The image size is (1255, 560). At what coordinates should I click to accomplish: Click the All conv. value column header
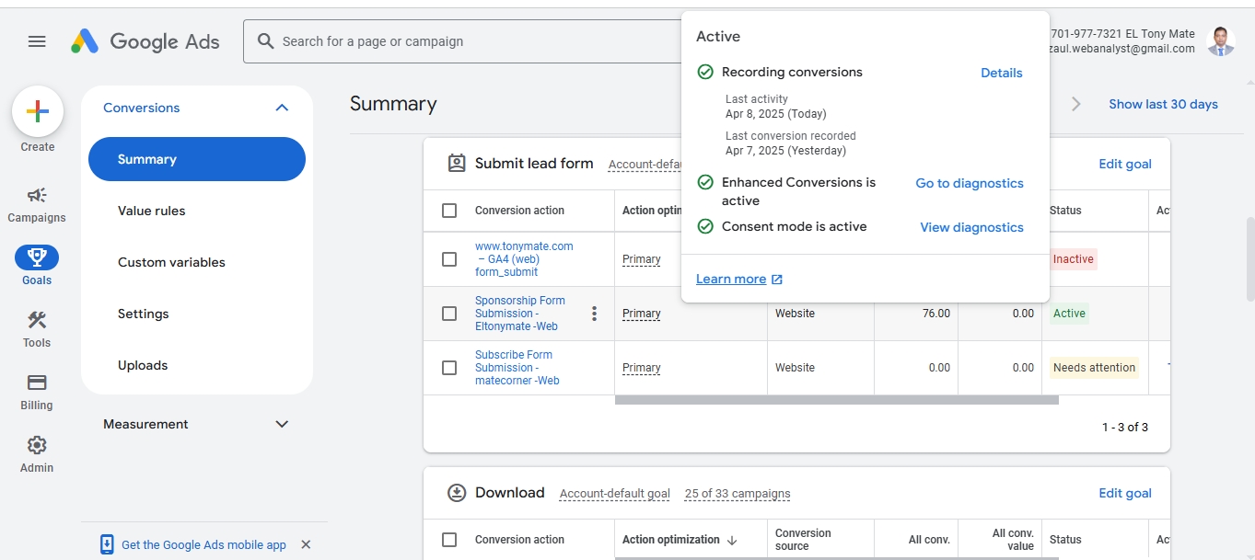tap(1013, 540)
